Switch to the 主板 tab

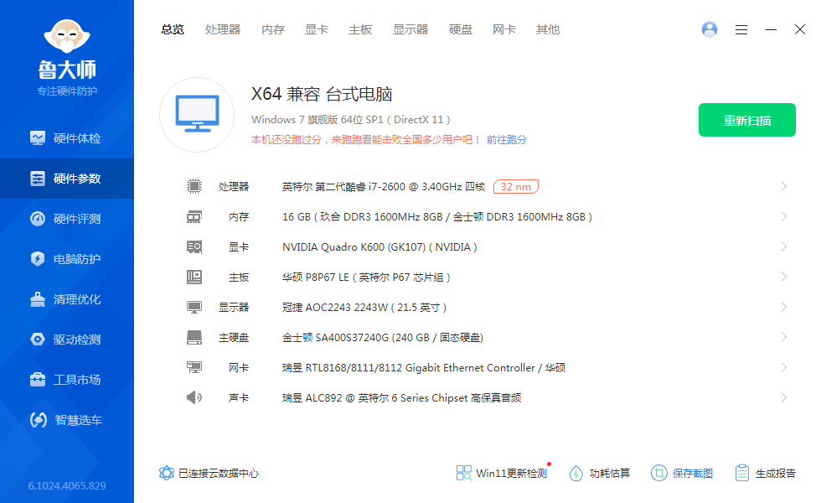pos(360,29)
